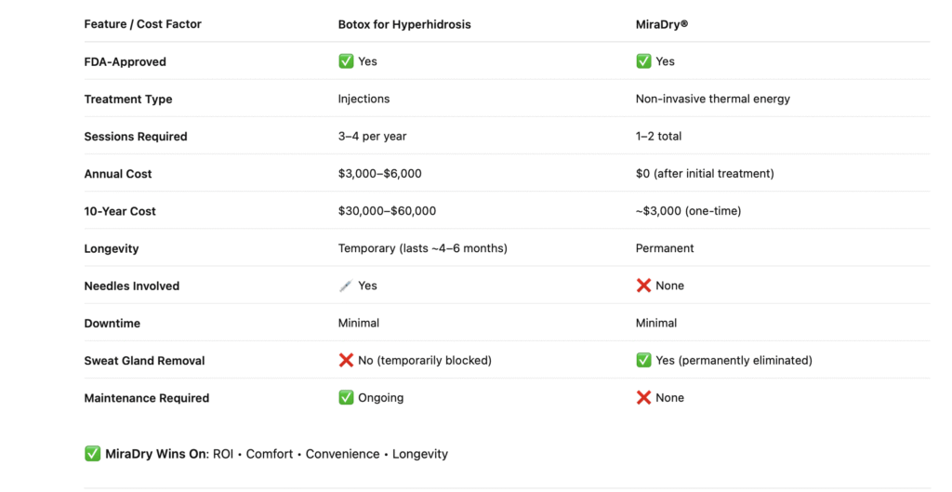Click red X in MiraDry Maintenance Required cell
The height and width of the screenshot is (492, 952).
point(643,397)
